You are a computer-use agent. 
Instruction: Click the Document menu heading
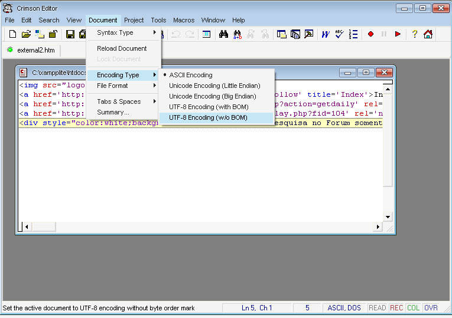[103, 20]
